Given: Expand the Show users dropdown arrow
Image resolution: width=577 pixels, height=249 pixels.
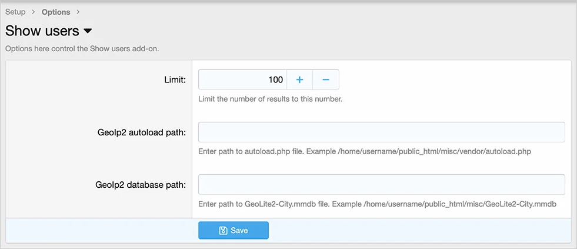Looking at the screenshot, I should point(88,31).
